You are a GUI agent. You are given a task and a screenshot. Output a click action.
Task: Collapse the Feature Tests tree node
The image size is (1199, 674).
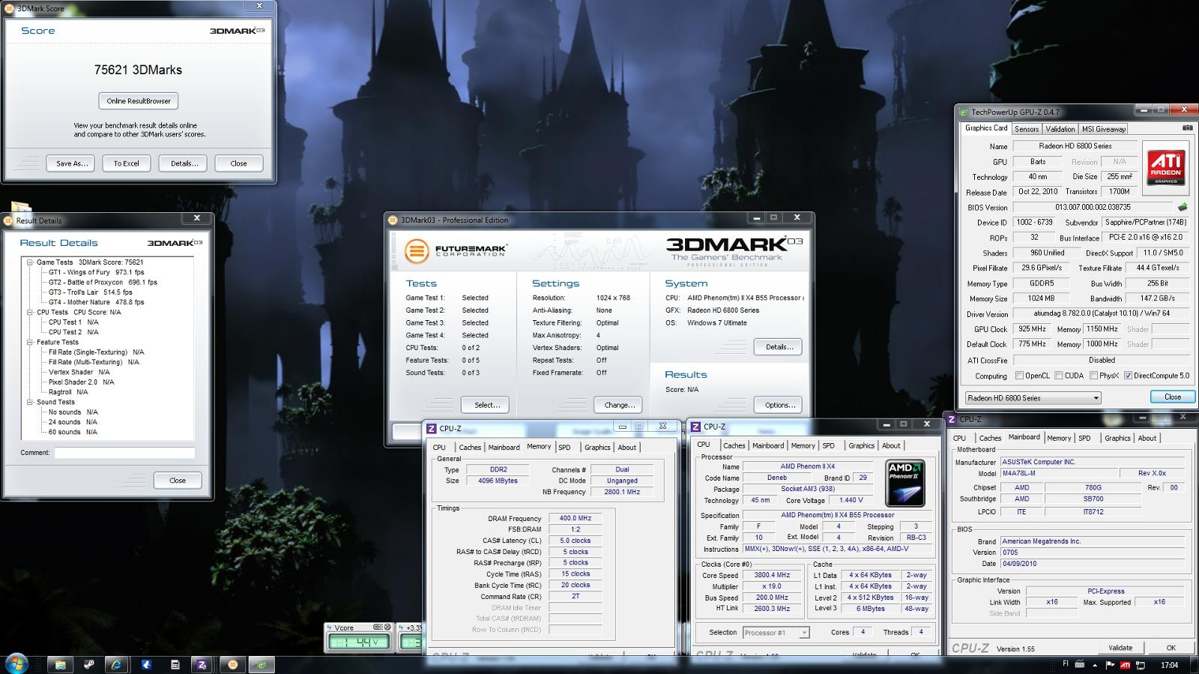tap(30, 342)
